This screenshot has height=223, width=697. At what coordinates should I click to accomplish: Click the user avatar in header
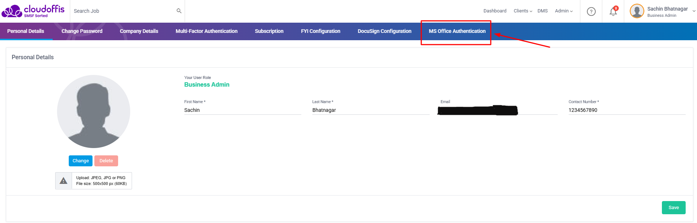637,11
